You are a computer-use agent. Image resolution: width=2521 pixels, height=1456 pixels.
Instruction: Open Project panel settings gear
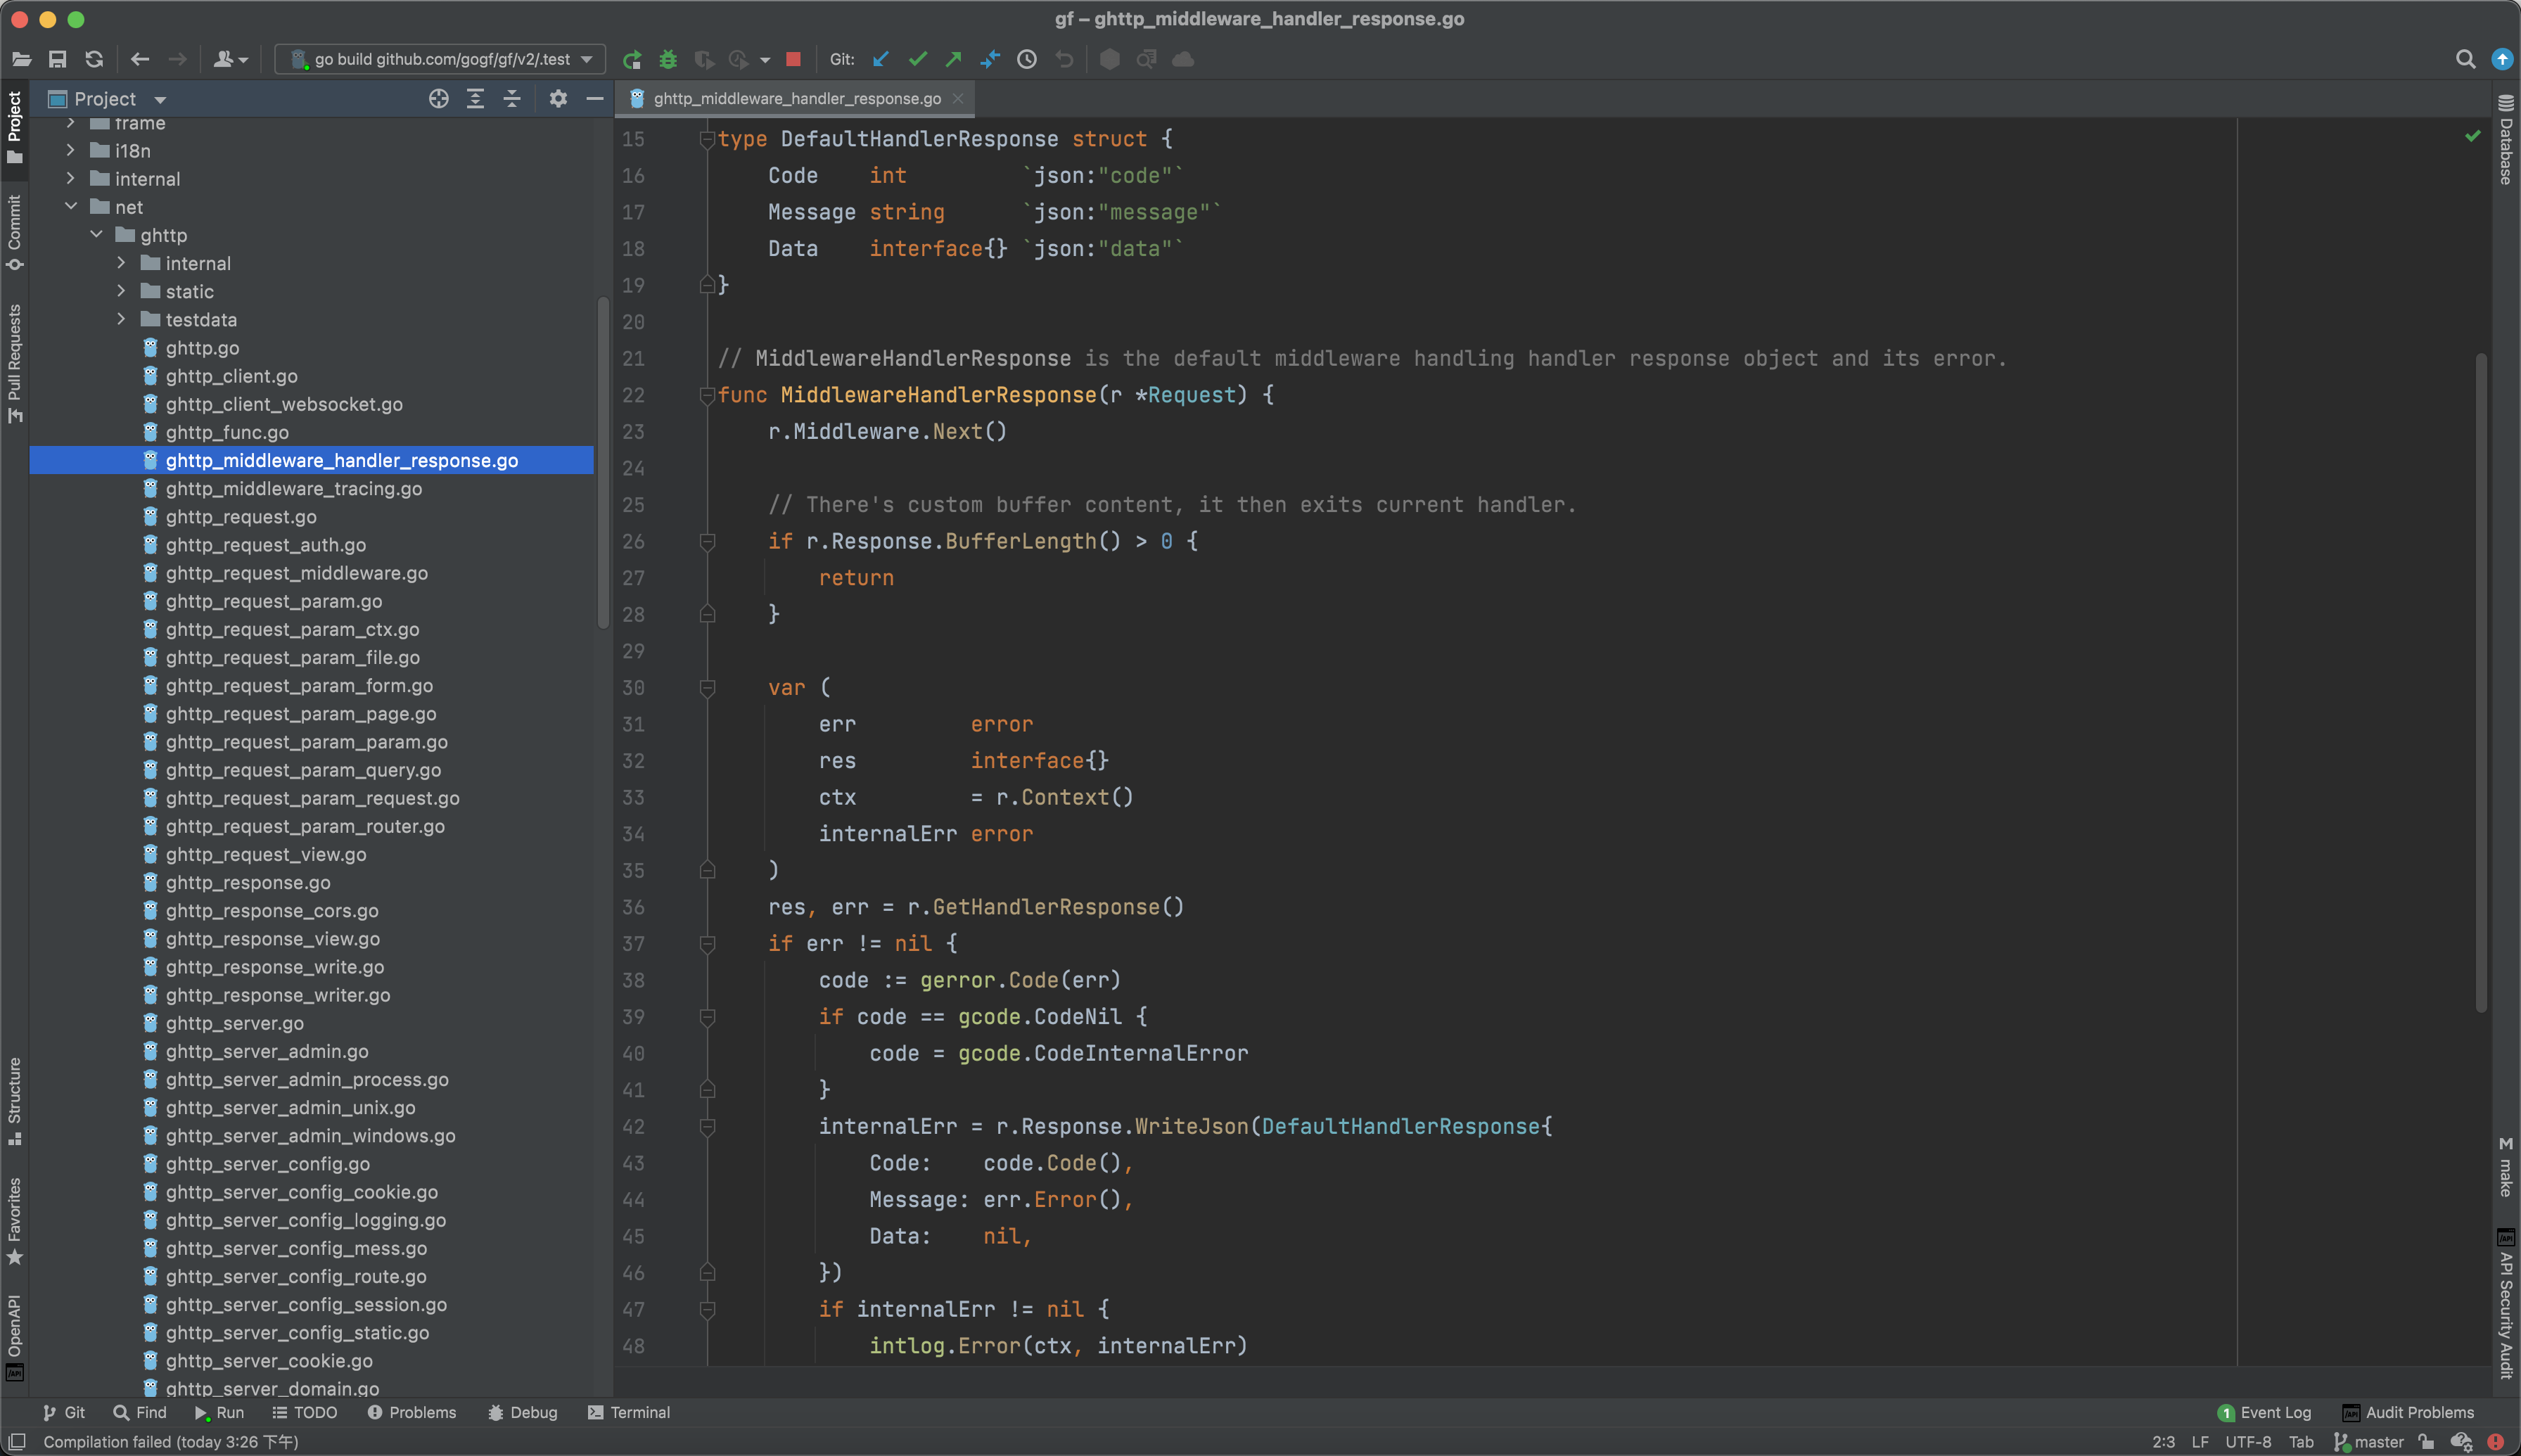tap(558, 99)
